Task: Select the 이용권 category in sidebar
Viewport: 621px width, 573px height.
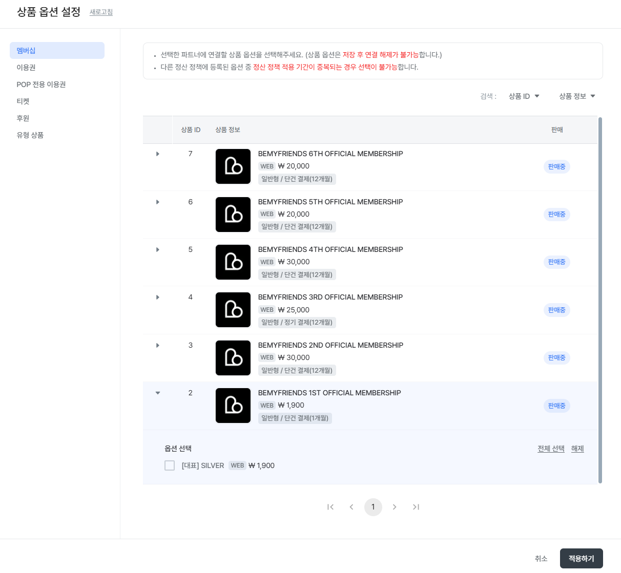Action: click(26, 68)
